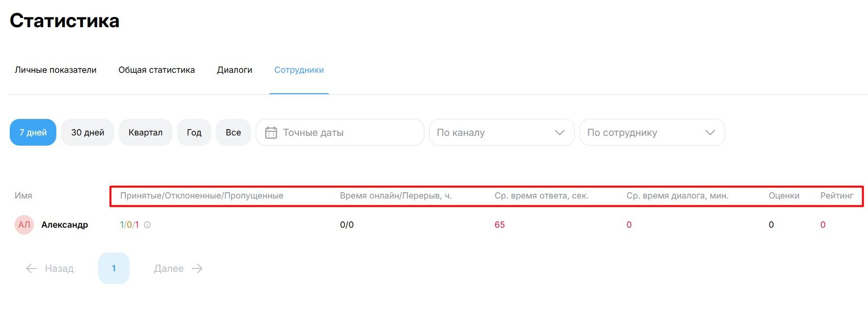Show statistics for Все time
The image size is (868, 317).
point(233,133)
